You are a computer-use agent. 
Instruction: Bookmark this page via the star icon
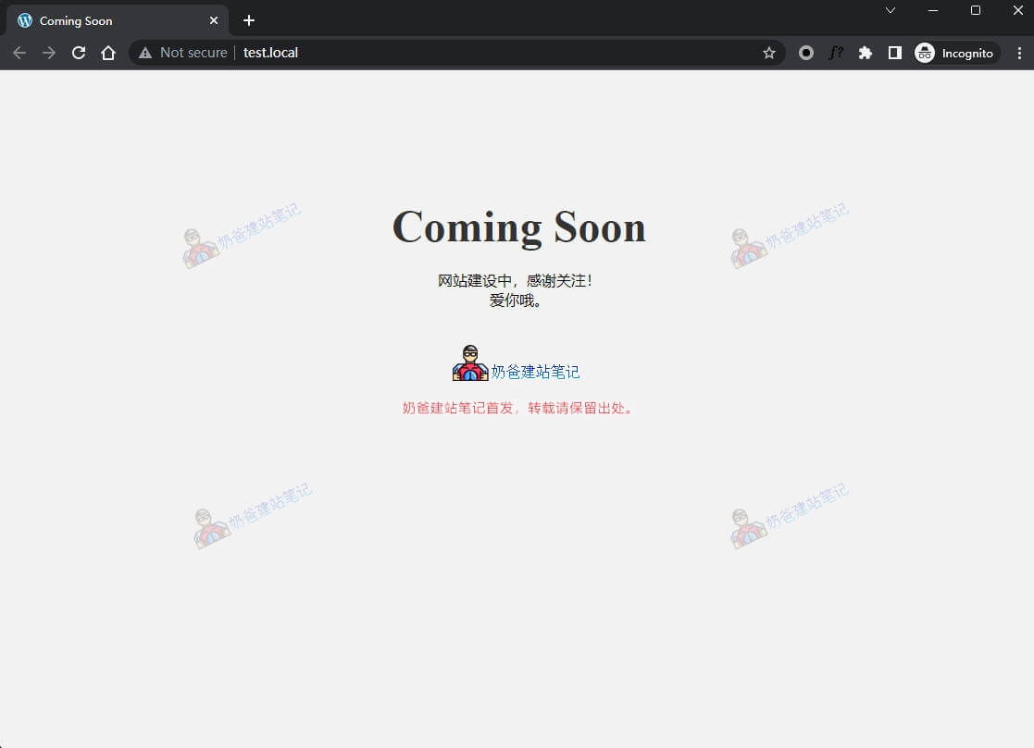click(768, 53)
